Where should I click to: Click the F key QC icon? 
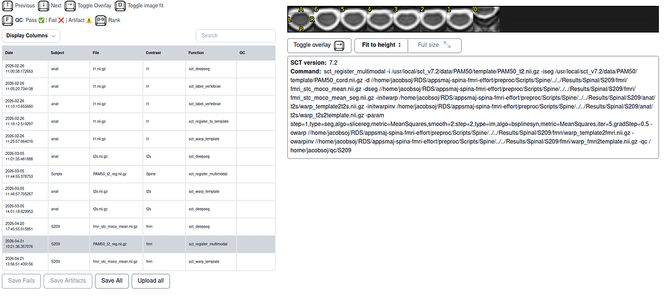tap(8, 20)
